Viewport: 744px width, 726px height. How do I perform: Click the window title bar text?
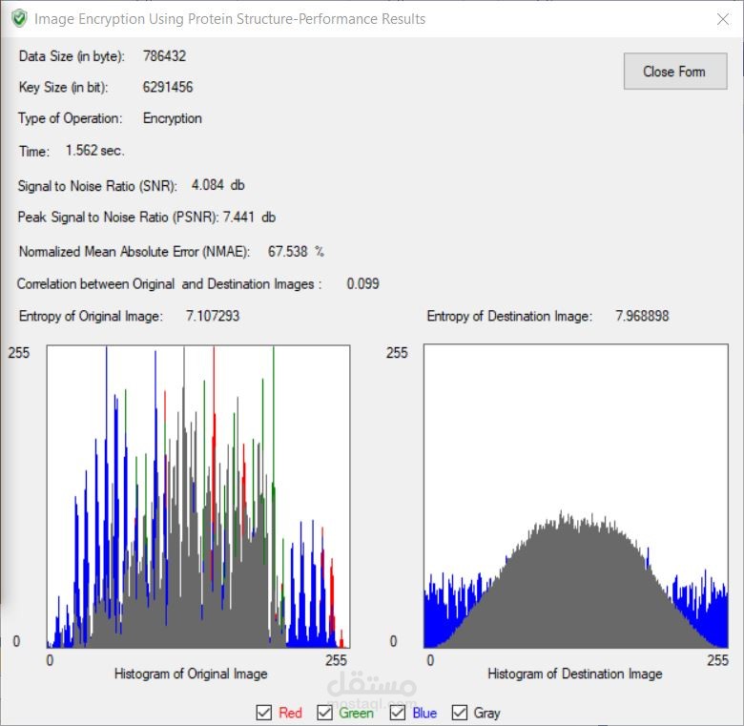[230, 19]
